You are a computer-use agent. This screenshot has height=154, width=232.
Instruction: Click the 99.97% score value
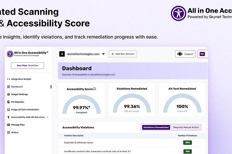[81, 108]
